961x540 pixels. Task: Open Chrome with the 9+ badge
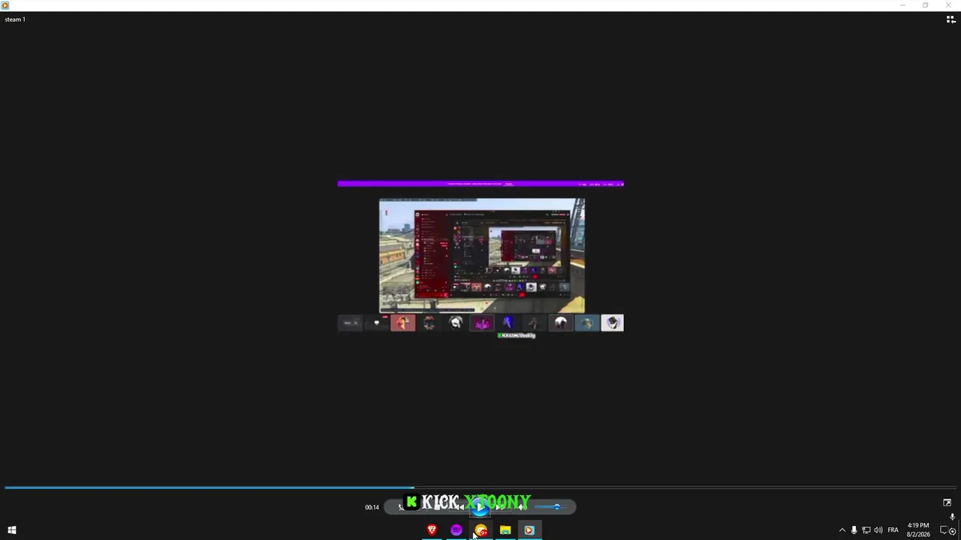(481, 530)
